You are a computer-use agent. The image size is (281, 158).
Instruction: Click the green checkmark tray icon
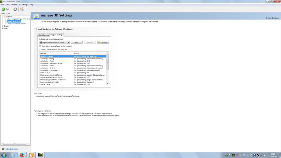click(x=226, y=155)
